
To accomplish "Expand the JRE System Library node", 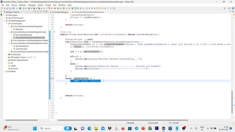I will coord(7,57).
